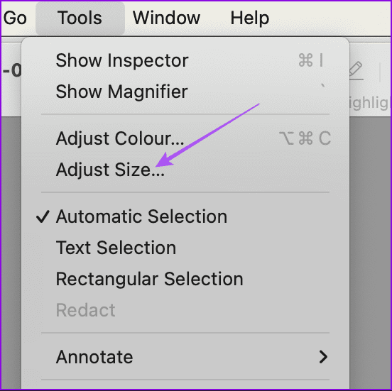392x391 pixels.
Task: Choose Show Magnifier from the menu
Action: [185, 92]
